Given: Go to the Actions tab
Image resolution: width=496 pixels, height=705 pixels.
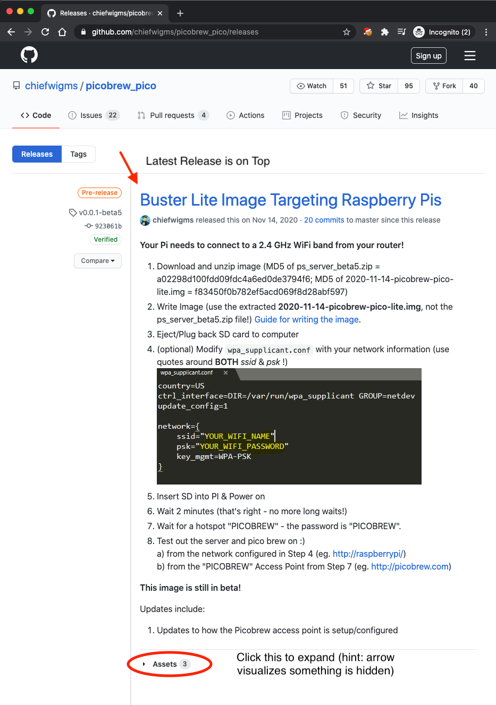Looking at the screenshot, I should click(x=245, y=115).
